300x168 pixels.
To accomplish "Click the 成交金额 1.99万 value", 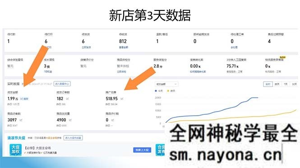I will coord(13,98).
